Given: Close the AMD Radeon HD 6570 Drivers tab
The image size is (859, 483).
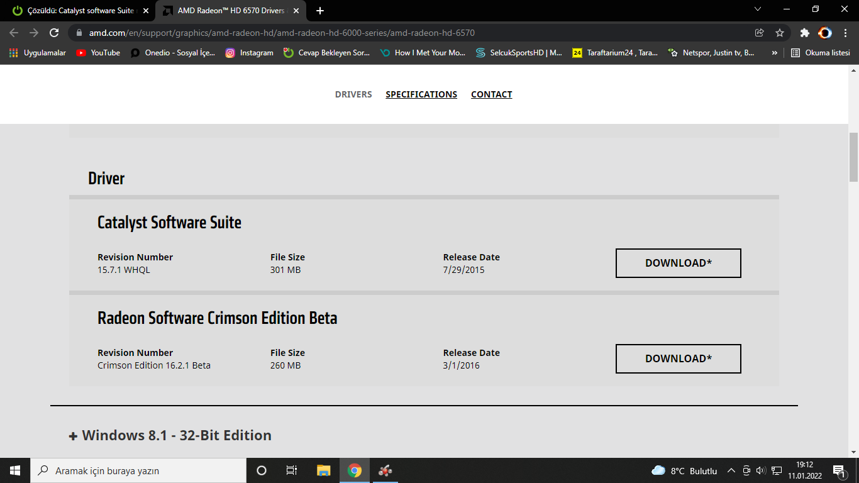Looking at the screenshot, I should click(x=296, y=11).
